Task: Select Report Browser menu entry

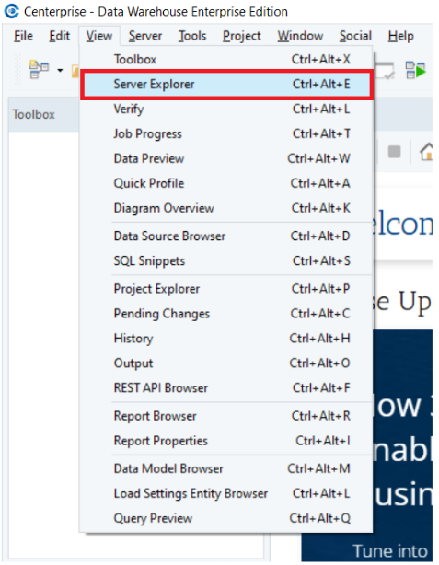Action: [x=226, y=416]
